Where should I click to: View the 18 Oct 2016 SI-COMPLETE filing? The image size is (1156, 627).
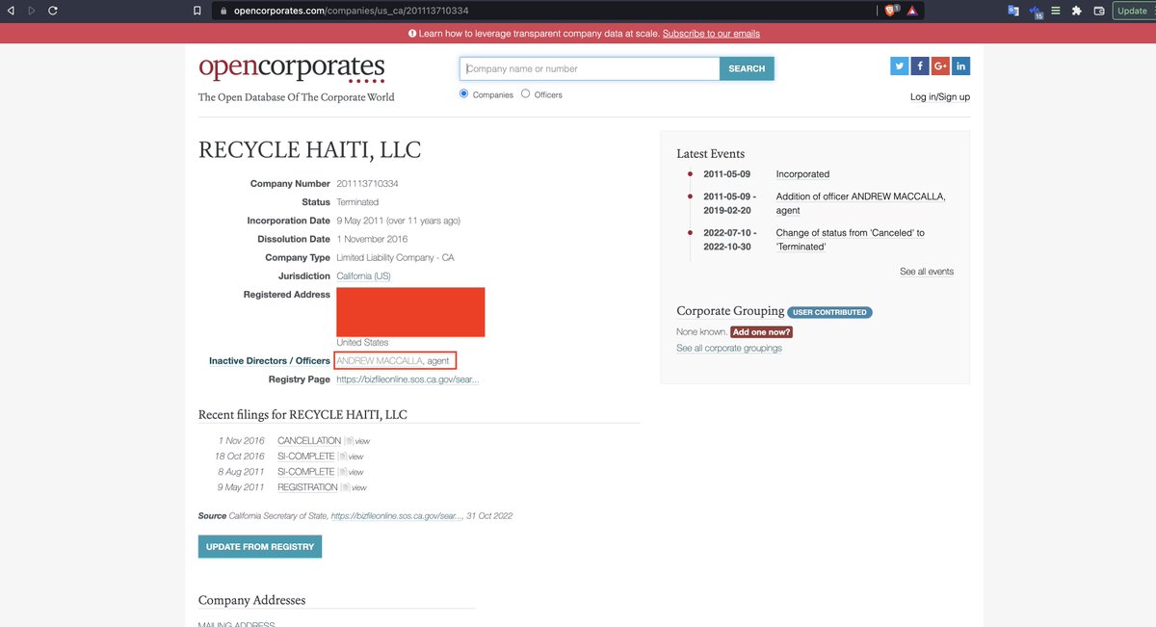coord(349,457)
